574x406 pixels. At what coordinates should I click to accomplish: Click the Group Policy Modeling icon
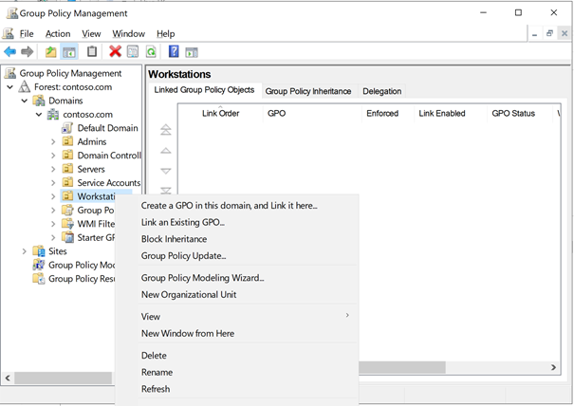pyautogui.click(x=39, y=265)
